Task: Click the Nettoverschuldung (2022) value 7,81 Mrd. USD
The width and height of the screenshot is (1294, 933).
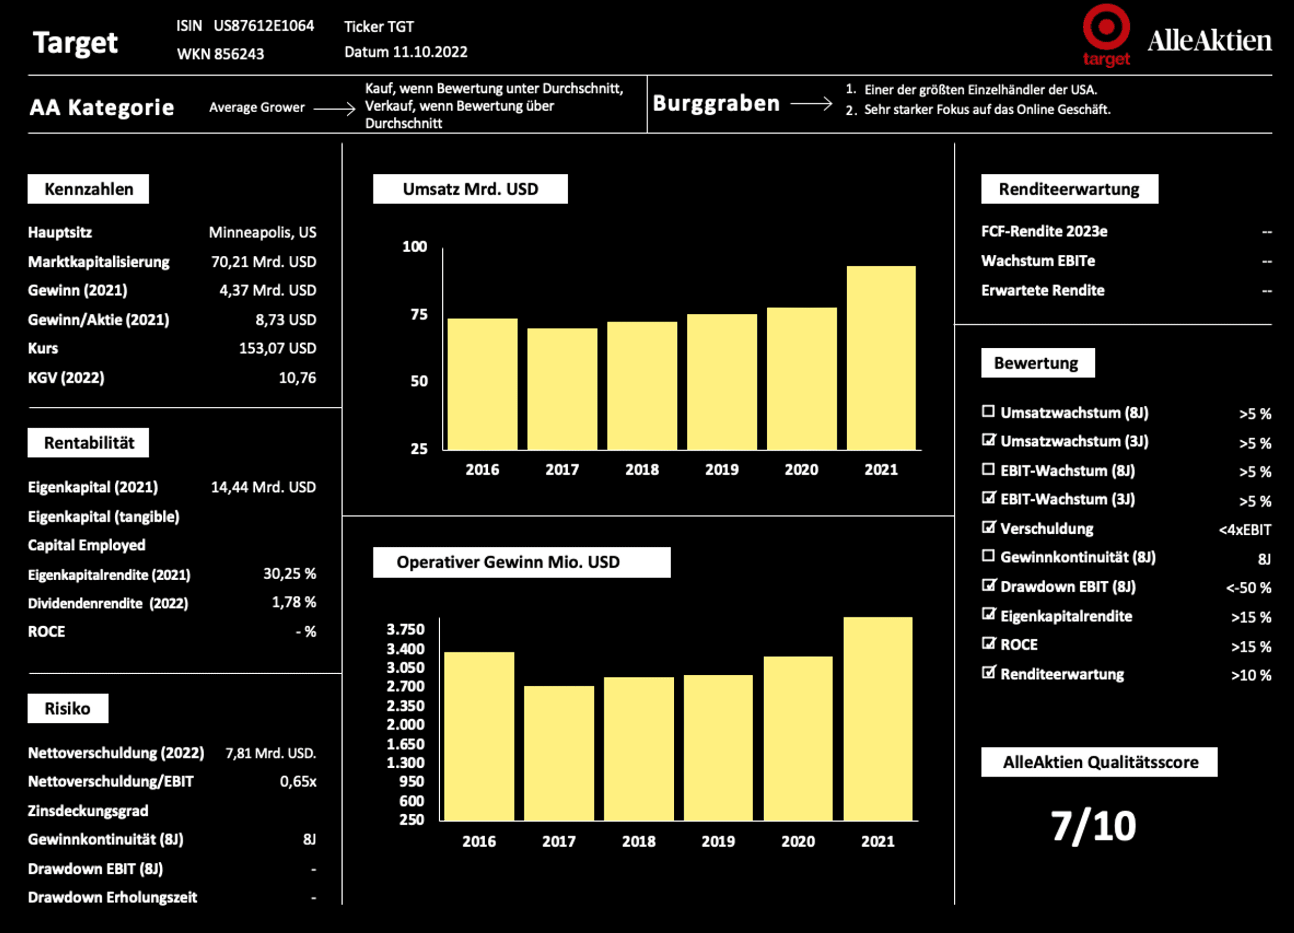Action: click(x=270, y=753)
